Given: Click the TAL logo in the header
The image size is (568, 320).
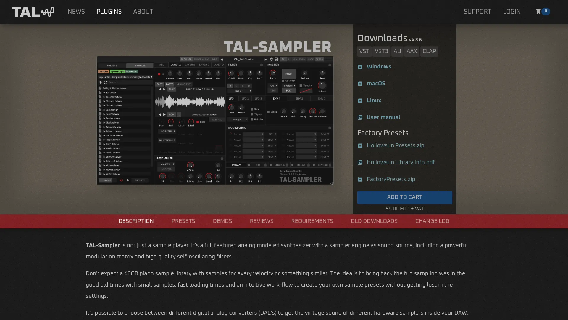Looking at the screenshot, I should click(33, 12).
